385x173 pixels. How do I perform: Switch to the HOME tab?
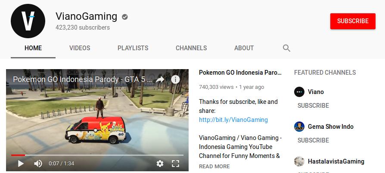click(x=33, y=48)
